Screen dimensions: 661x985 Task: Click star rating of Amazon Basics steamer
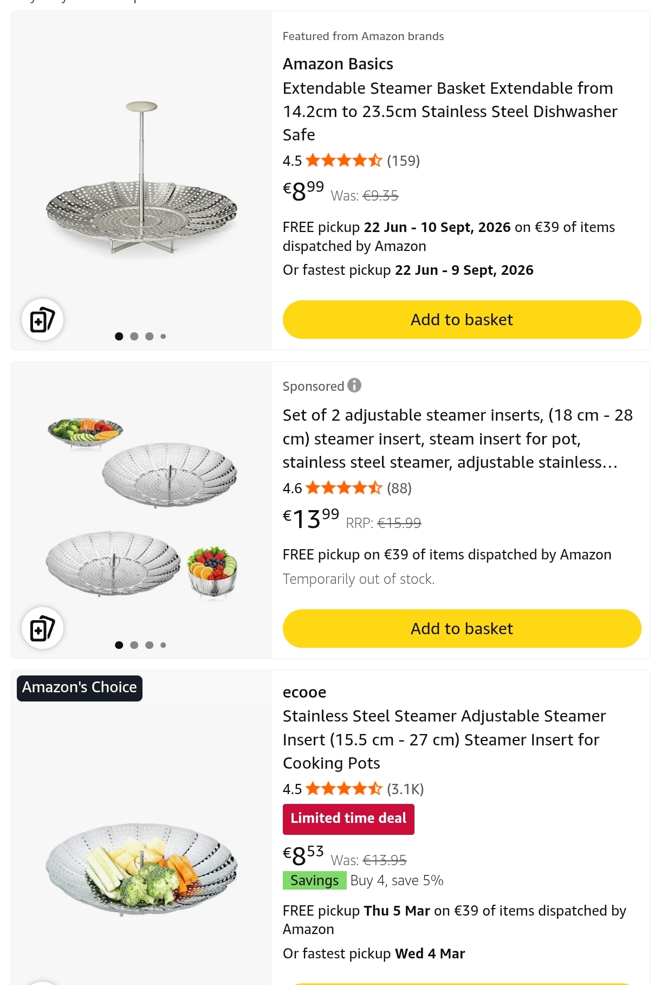pyautogui.click(x=344, y=161)
